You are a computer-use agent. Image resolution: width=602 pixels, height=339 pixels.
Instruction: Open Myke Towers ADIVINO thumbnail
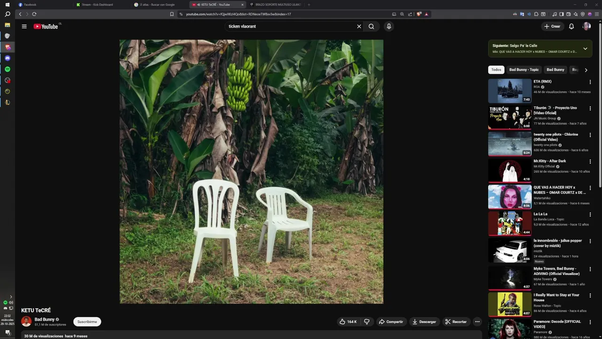point(510,278)
